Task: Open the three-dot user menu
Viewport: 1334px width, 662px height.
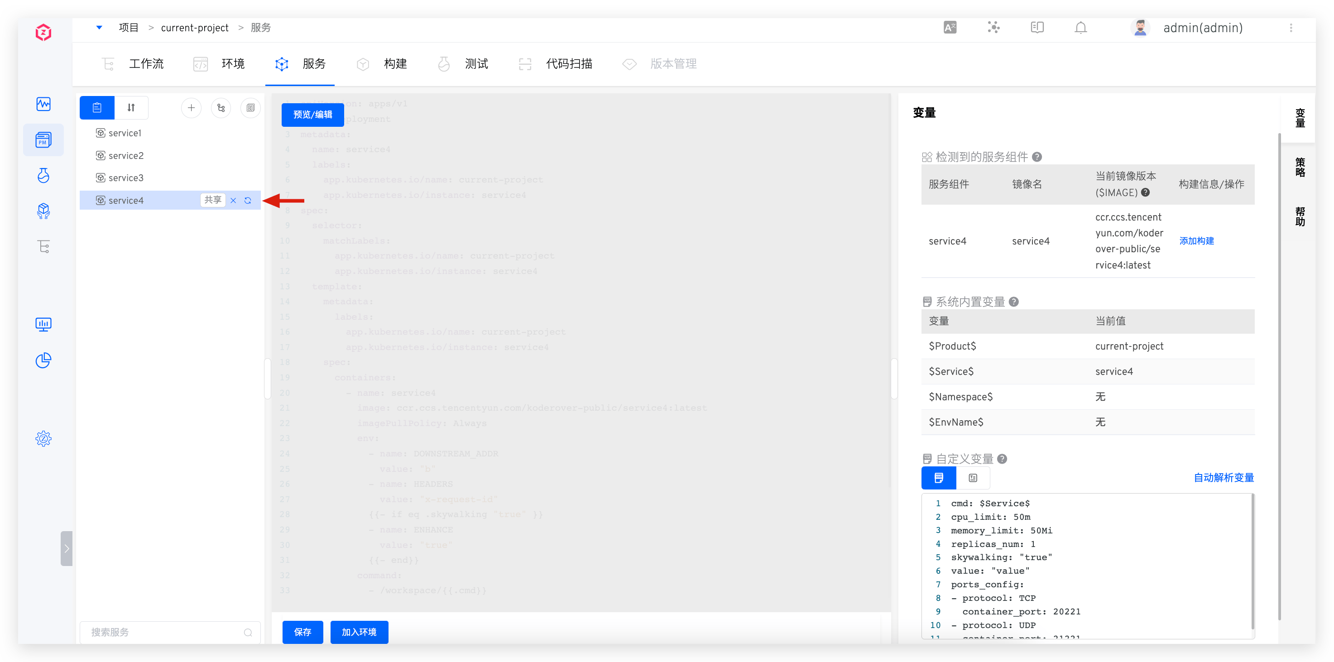Action: point(1291,28)
